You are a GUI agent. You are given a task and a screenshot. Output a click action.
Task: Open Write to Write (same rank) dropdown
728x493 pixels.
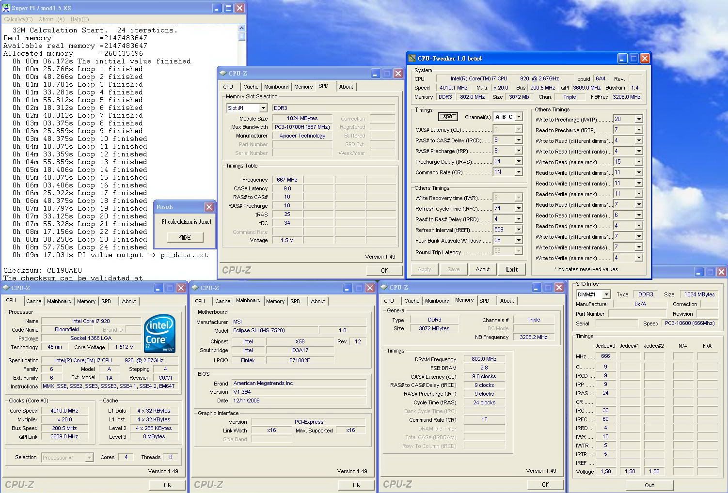639,258
